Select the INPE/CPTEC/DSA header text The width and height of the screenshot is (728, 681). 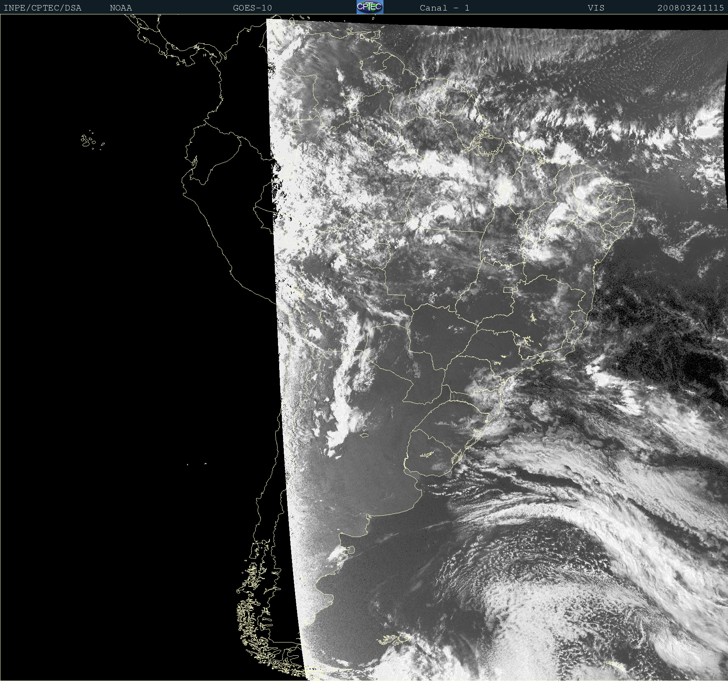(x=42, y=8)
